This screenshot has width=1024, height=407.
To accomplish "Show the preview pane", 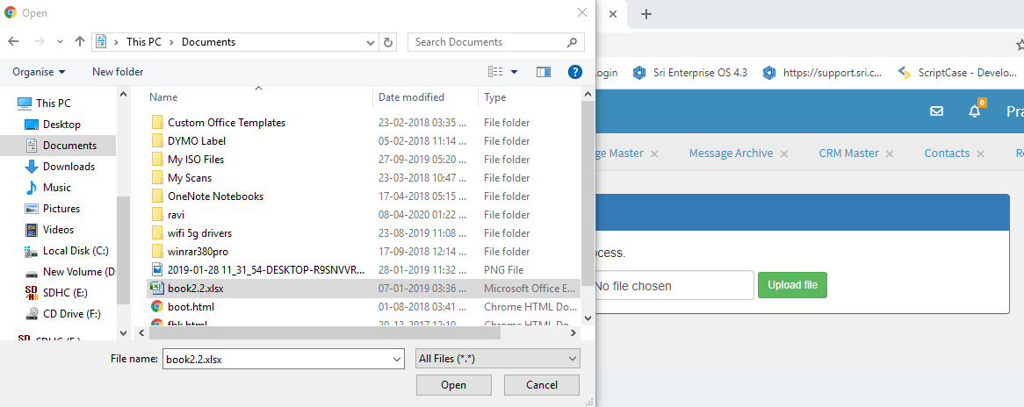I will (544, 72).
